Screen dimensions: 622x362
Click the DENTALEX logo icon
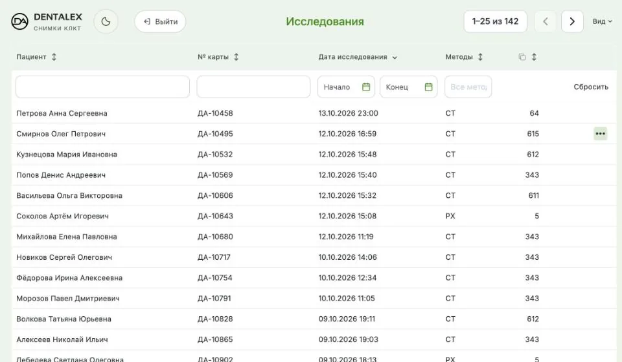coord(19,21)
